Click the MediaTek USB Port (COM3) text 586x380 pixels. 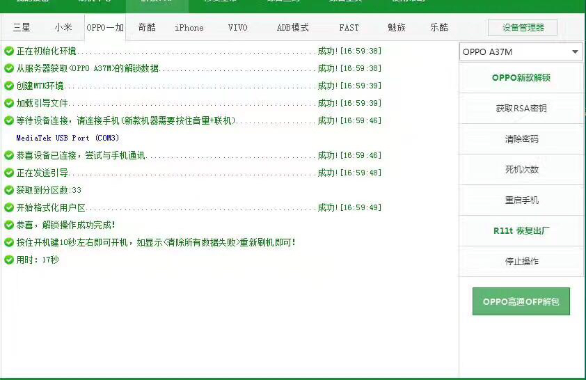(68, 138)
